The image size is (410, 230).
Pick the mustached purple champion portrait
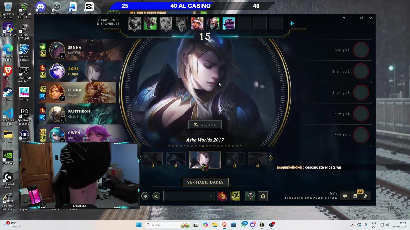229,24
